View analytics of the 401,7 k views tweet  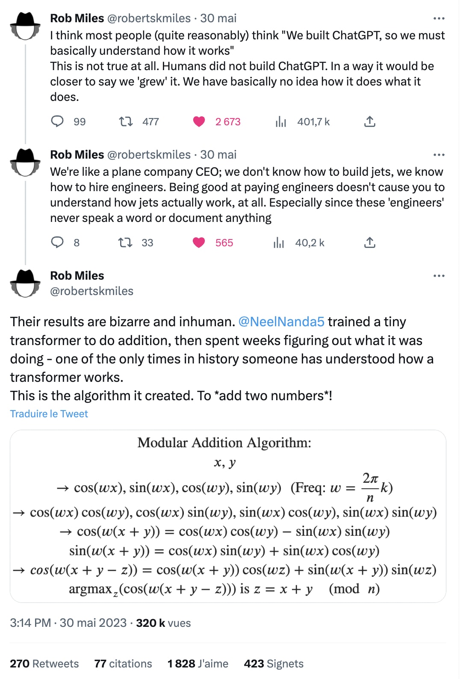280,122
